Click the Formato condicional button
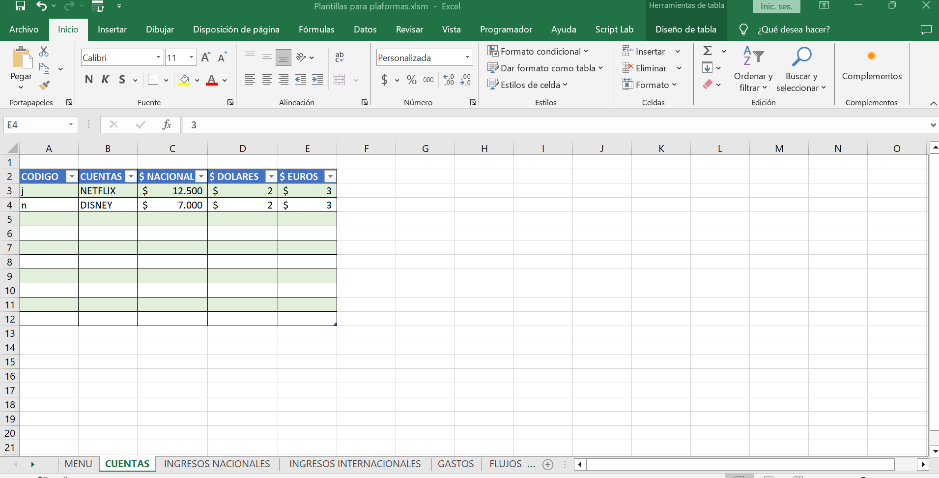Screen dimensions: 939x478 (538, 51)
